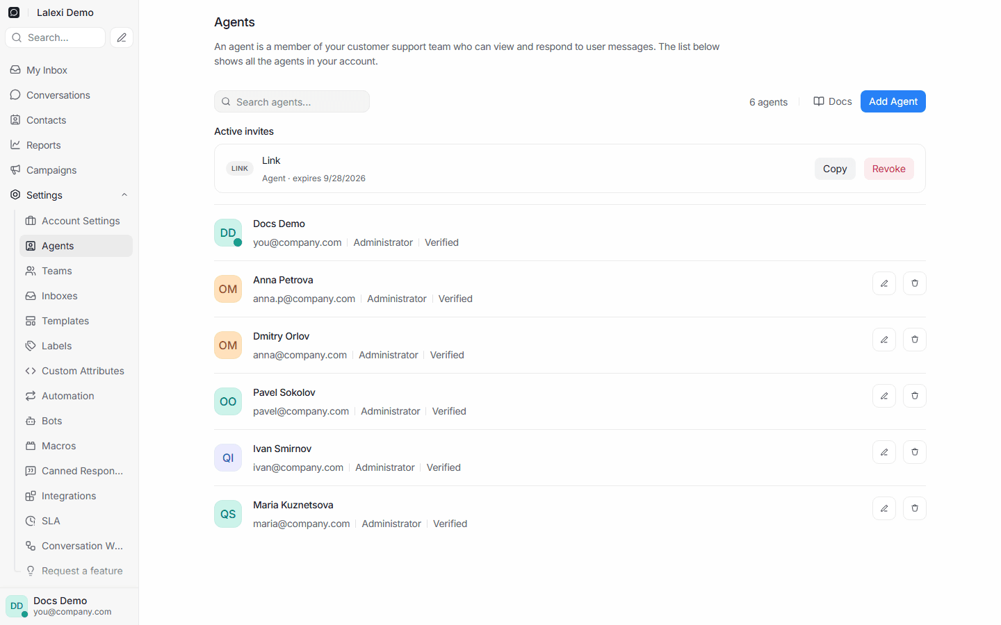The image size is (1001, 625).
Task: Delete agent Pavel Sokolov
Action: [x=915, y=396]
